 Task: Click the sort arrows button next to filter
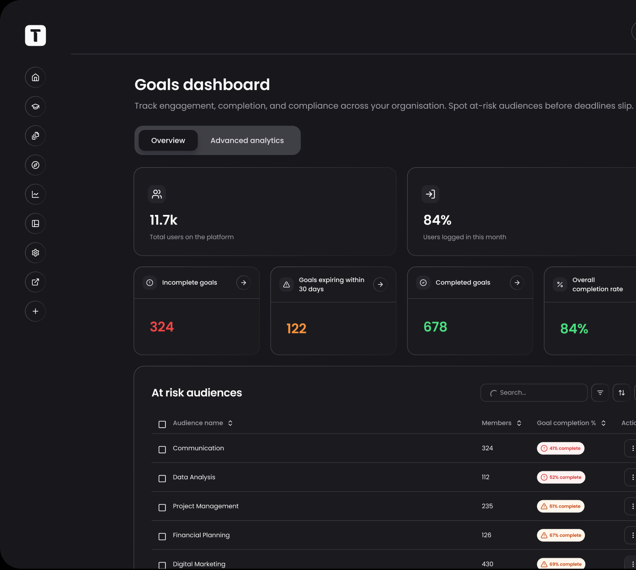pyautogui.click(x=622, y=393)
